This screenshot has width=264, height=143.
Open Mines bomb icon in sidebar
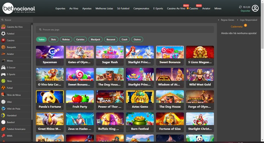[x=3, y=61]
